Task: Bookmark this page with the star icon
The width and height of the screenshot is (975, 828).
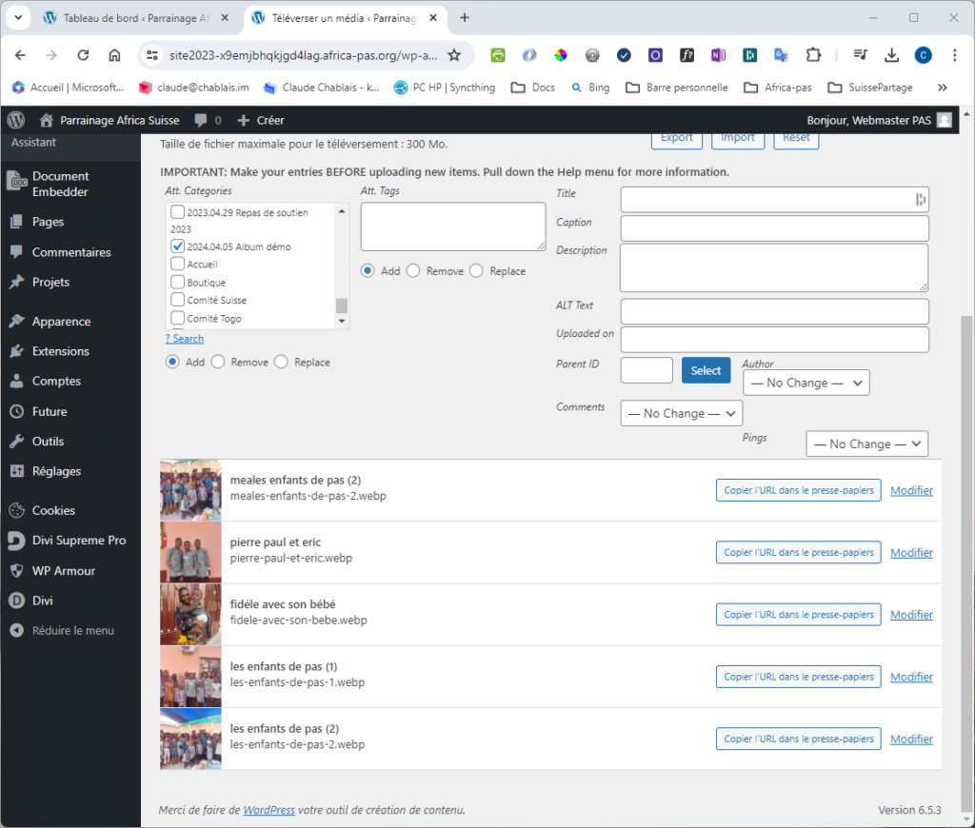Action: pyautogui.click(x=454, y=55)
